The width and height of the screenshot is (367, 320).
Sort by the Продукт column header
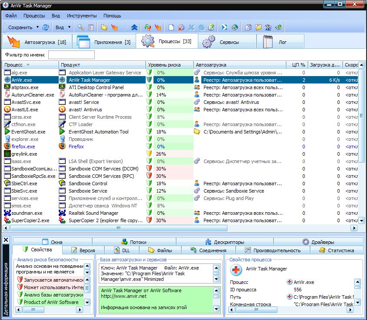click(x=102, y=65)
